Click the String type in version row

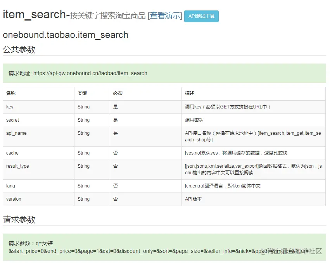(83, 199)
